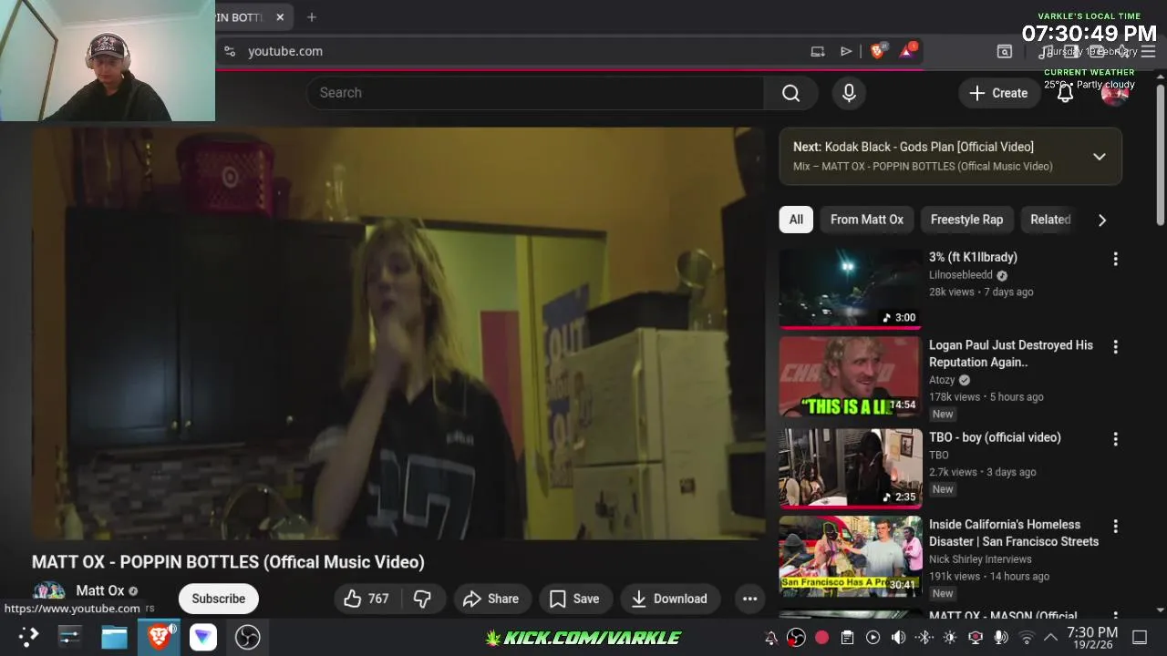The height and width of the screenshot is (656, 1167).
Task: Open the application launcher in taskbar
Action: (x=29, y=637)
